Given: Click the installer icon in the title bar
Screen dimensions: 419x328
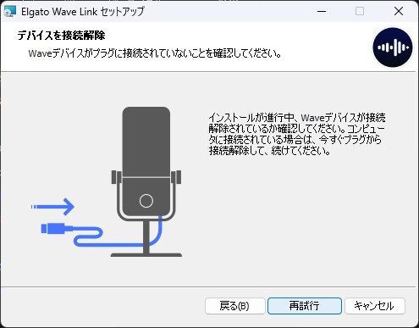Looking at the screenshot, I should pos(10,12).
